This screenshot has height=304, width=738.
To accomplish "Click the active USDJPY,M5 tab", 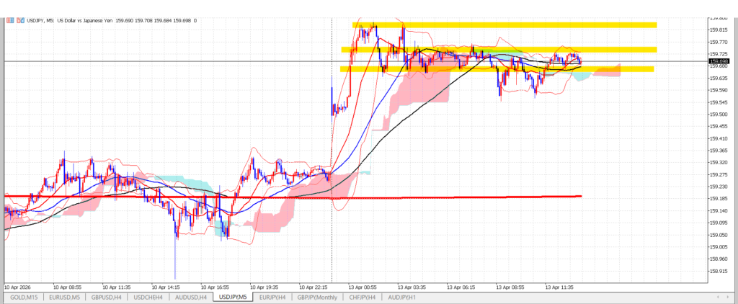I will (234, 296).
